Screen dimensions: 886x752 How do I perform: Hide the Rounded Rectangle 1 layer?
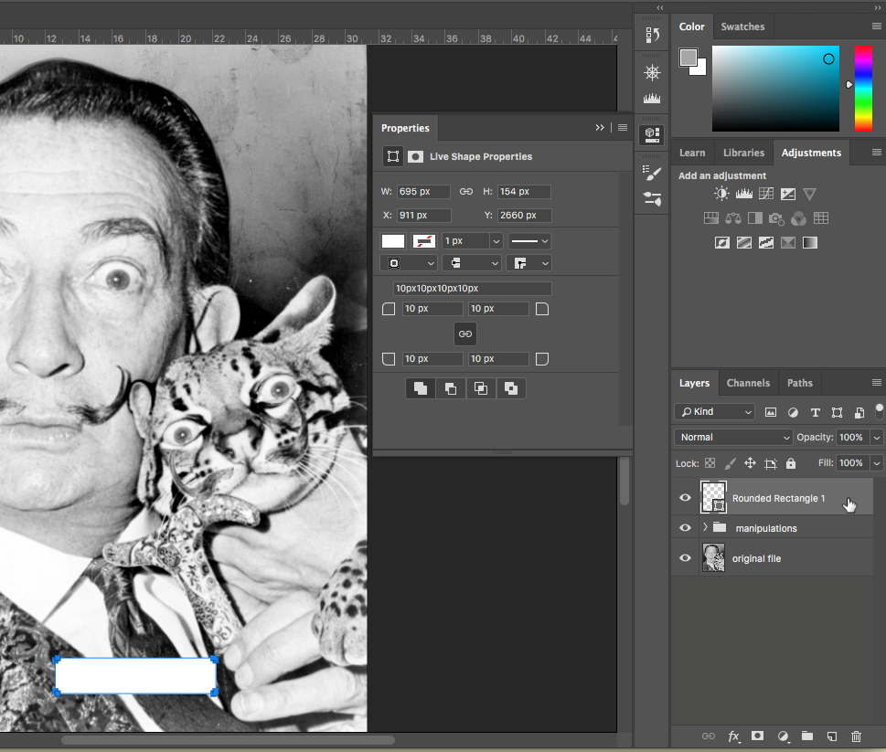click(x=685, y=498)
